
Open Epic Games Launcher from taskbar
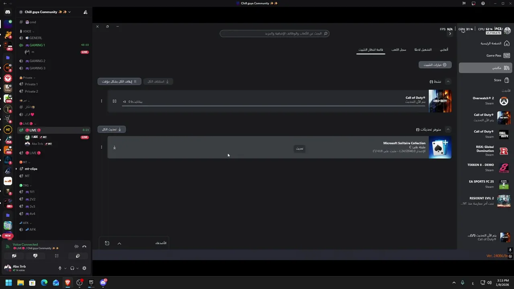coord(91,283)
